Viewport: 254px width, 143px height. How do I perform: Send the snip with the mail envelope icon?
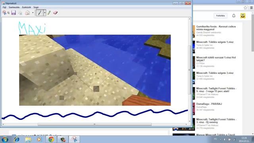pos(27,13)
